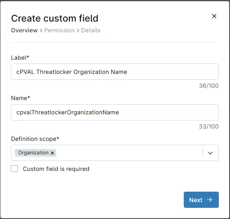Focus the Label text field
Image resolution: width=230 pixels, height=219 pixels.
(x=115, y=72)
